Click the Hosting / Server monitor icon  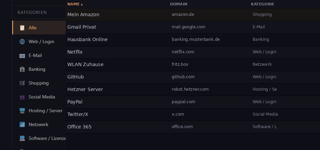tap(22, 111)
